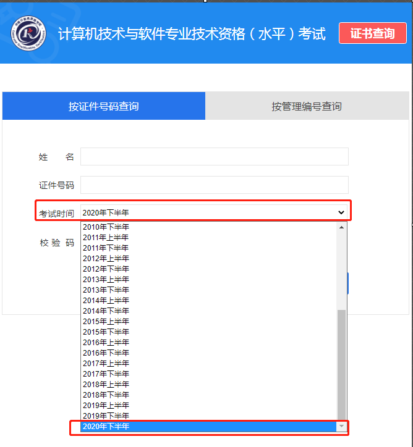The width and height of the screenshot is (413, 447).
Task: Select 2011年上半年 from the list
Action: 106,237
